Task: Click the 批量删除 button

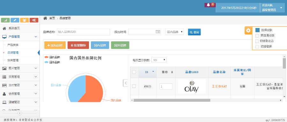Action: (x=78, y=45)
